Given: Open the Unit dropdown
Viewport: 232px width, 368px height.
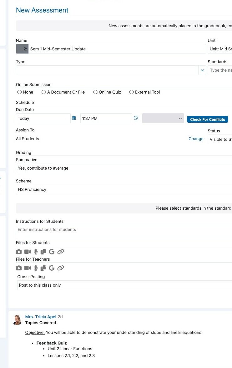Looking at the screenshot, I should [x=220, y=49].
